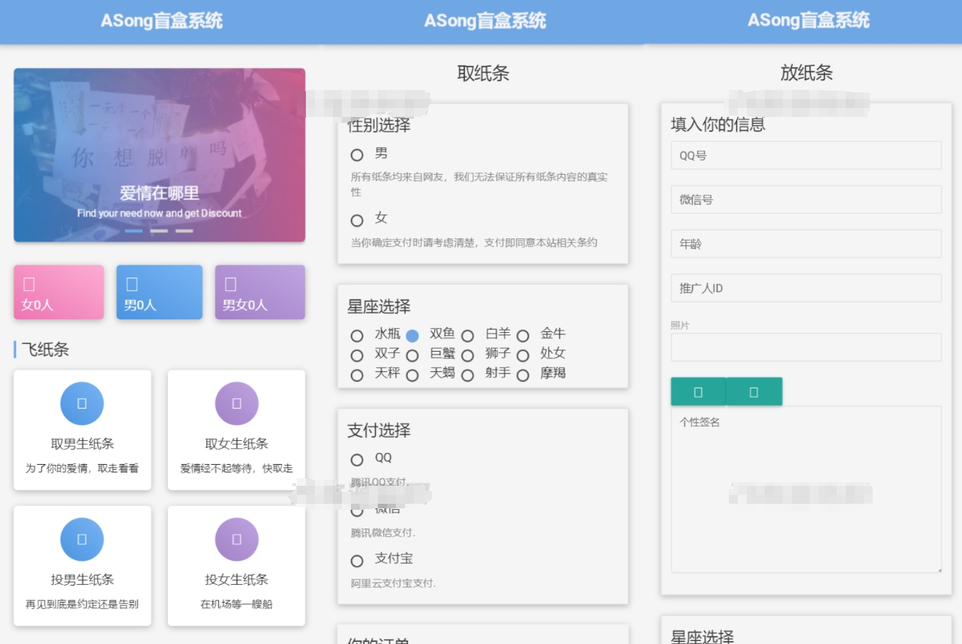Click the second green photo upload button

point(754,391)
